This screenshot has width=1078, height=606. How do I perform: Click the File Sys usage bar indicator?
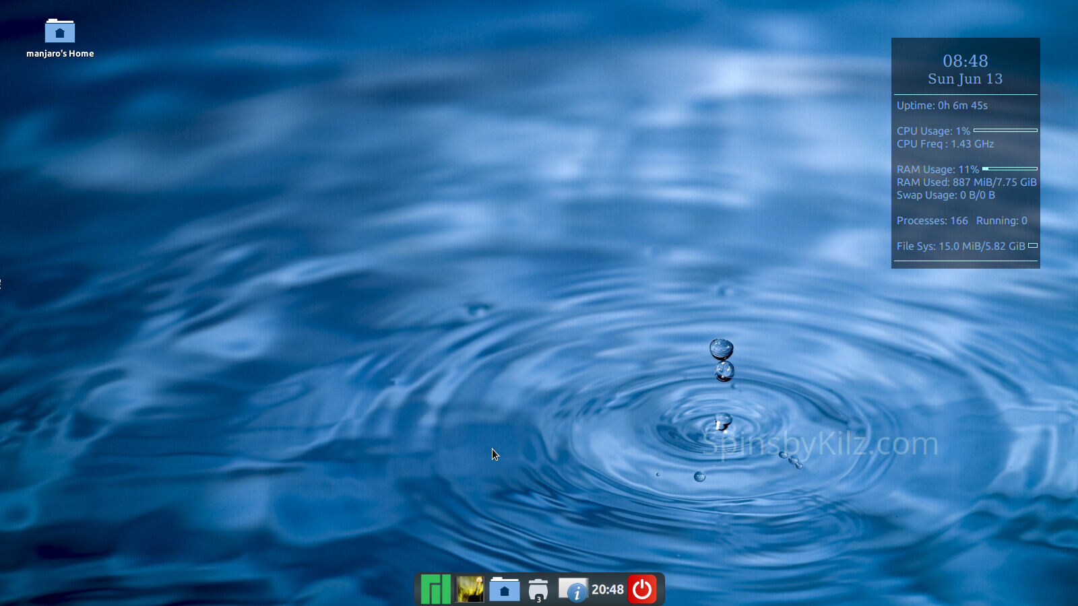(1033, 246)
